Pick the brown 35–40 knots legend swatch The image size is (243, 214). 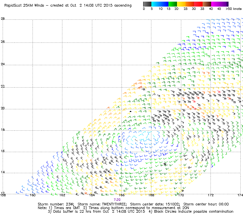click(x=207, y=4)
